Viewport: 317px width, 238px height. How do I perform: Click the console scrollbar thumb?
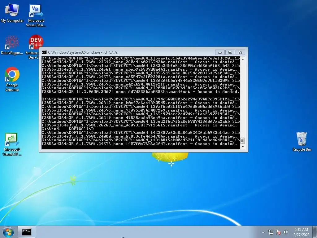point(243,140)
